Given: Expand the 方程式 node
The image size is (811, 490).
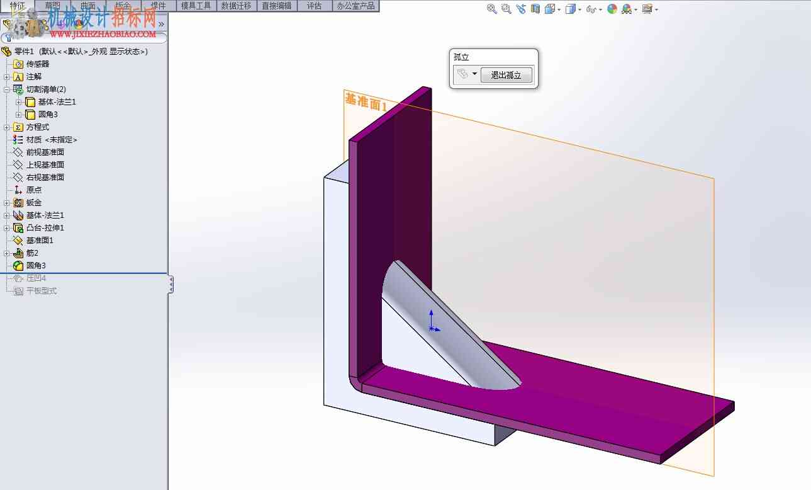Looking at the screenshot, I should [7, 127].
